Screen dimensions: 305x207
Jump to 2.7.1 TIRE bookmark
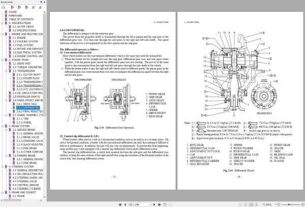[22, 119]
